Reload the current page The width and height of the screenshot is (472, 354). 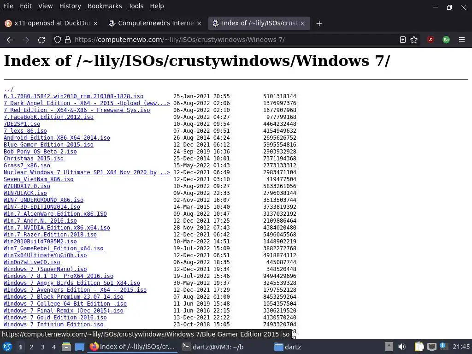click(x=41, y=40)
